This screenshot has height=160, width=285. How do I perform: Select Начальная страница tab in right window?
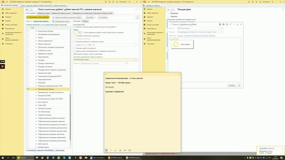point(152,5)
